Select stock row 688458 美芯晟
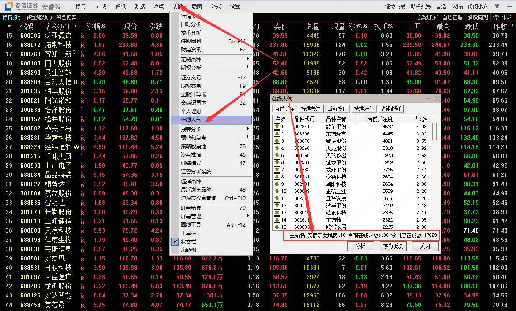Viewport: 516px width, 311px height. tap(258, 305)
